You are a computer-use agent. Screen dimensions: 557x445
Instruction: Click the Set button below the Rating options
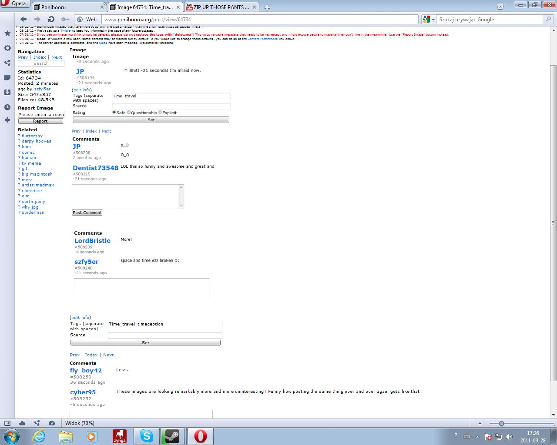pyautogui.click(x=151, y=120)
